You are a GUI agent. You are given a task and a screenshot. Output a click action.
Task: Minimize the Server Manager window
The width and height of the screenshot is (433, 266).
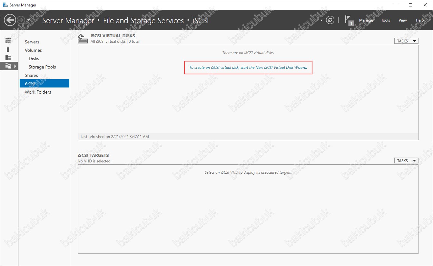click(396, 5)
